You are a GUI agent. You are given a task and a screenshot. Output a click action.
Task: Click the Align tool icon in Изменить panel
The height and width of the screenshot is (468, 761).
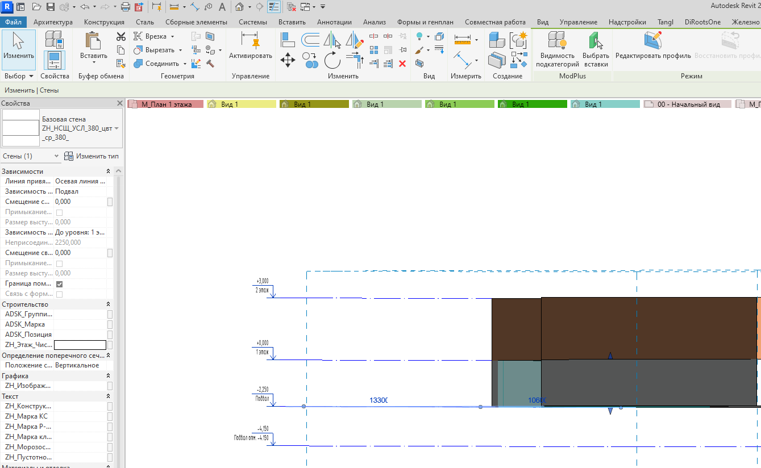click(288, 39)
